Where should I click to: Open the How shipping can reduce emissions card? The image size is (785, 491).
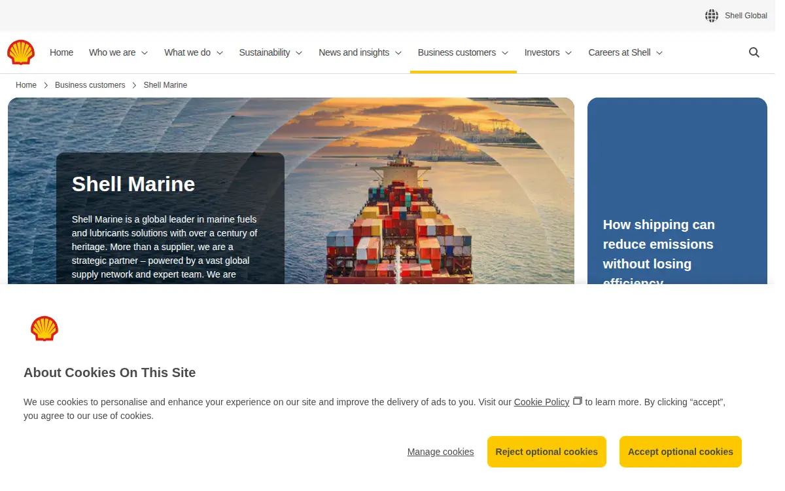click(677, 191)
